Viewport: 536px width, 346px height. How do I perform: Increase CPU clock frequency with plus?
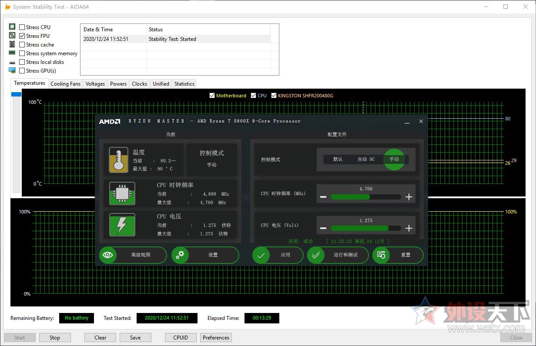(x=409, y=197)
